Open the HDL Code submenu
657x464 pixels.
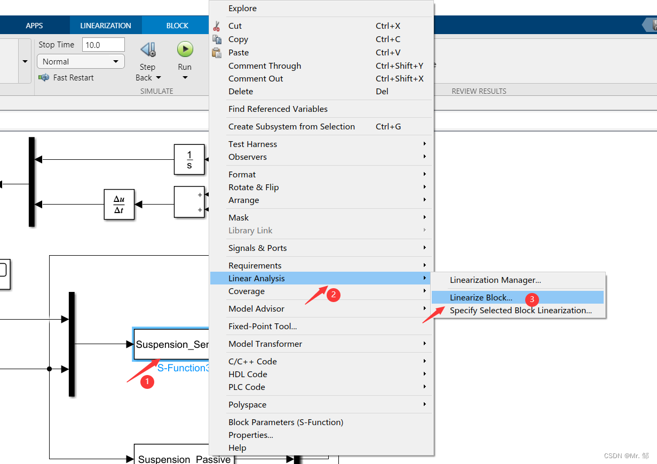pyautogui.click(x=321, y=374)
